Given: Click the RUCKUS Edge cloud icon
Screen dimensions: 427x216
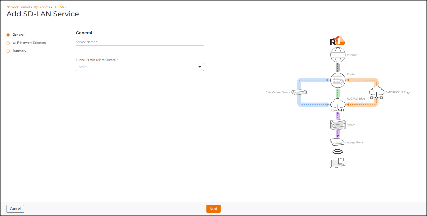Looking at the screenshot, I should click(x=338, y=105).
